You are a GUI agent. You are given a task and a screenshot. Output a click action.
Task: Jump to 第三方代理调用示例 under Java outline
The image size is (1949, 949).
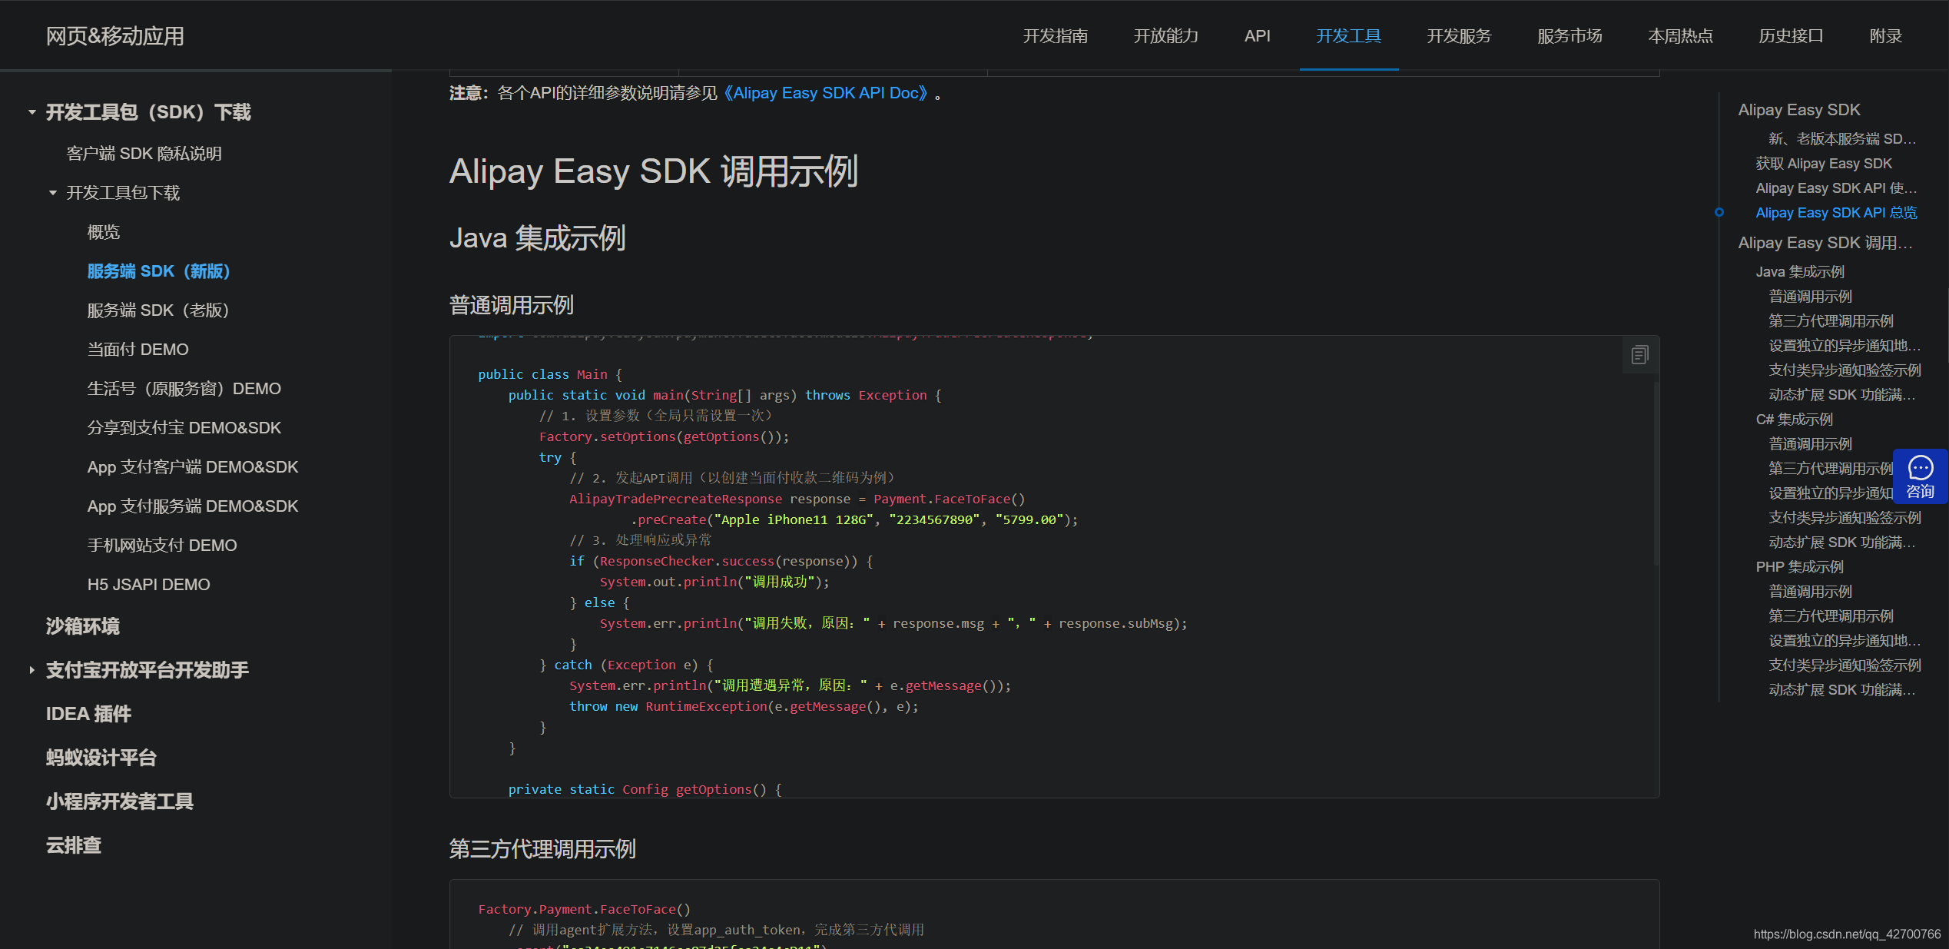coord(1830,321)
